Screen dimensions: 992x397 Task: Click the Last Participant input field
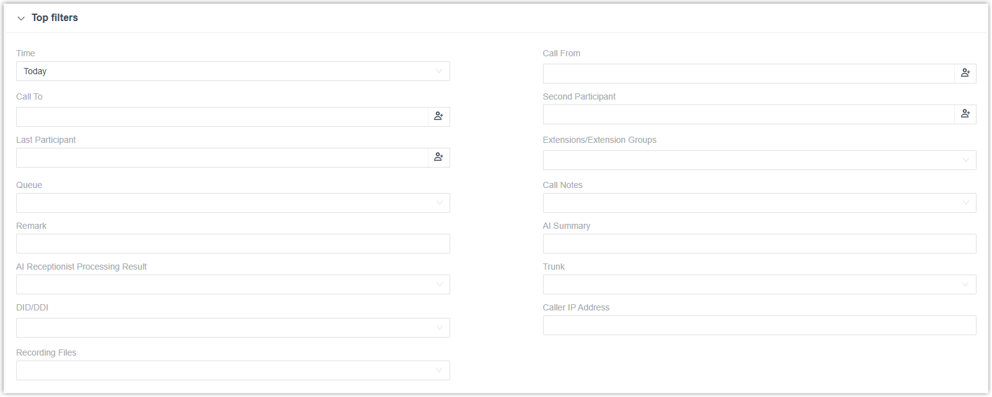pos(222,158)
